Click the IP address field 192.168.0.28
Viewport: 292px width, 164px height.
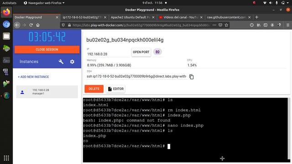(108, 54)
